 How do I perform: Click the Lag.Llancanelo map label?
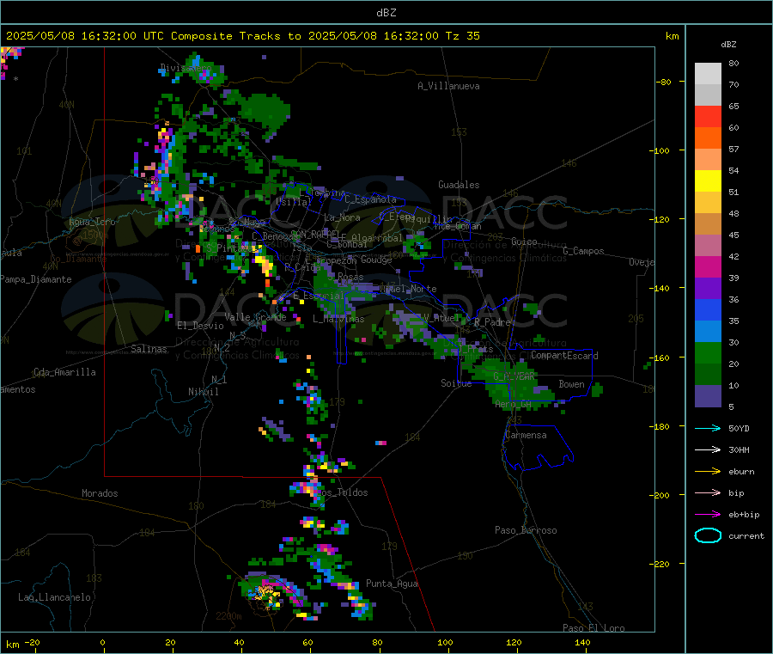(54, 597)
